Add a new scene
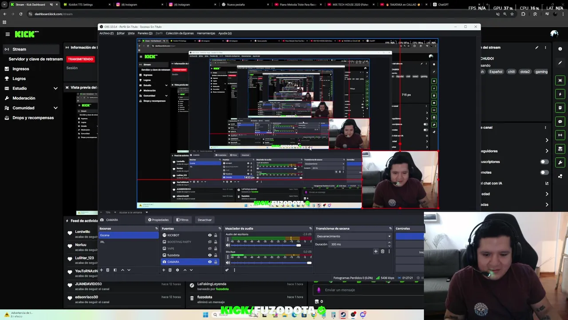Screen dimensions: 568x320 (x=101, y=270)
